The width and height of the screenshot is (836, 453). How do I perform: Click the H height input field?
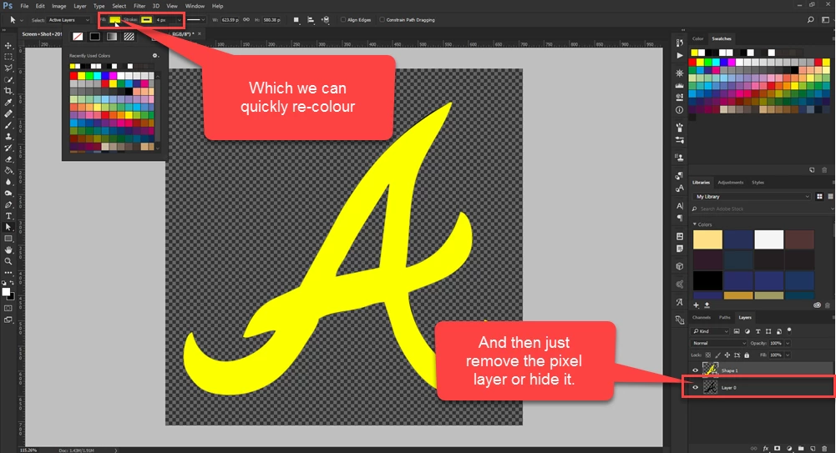271,20
